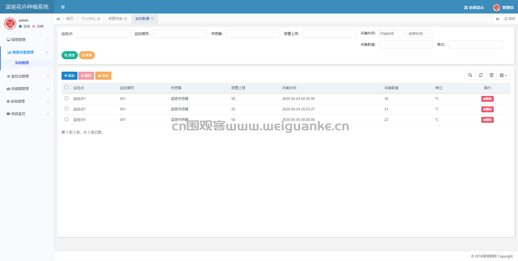Click the 采集时间 column header
The image size is (518, 261).
coord(289,88)
